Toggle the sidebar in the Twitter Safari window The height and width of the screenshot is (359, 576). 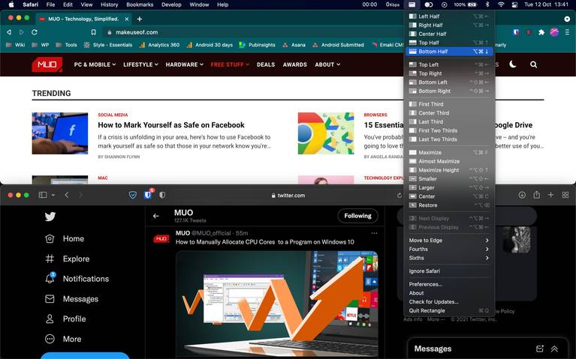(43, 195)
